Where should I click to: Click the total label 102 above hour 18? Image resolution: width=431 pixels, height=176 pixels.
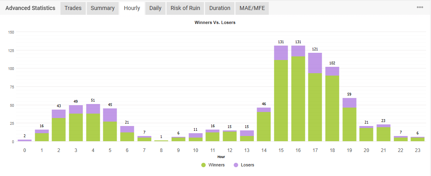tap(332, 63)
